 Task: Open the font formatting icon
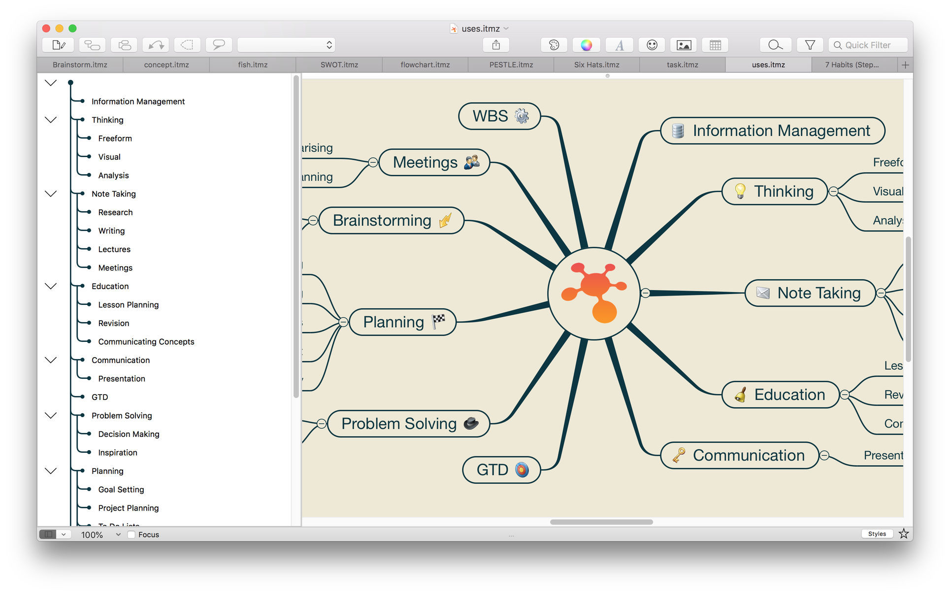click(x=620, y=45)
